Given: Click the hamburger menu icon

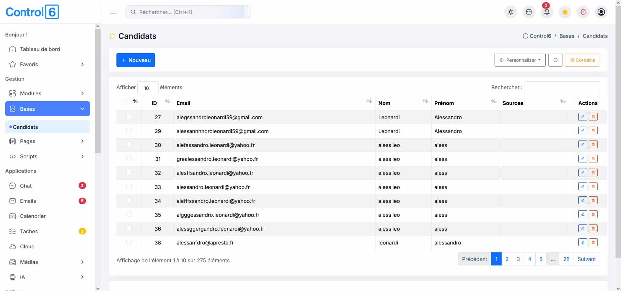Looking at the screenshot, I should pos(113,12).
